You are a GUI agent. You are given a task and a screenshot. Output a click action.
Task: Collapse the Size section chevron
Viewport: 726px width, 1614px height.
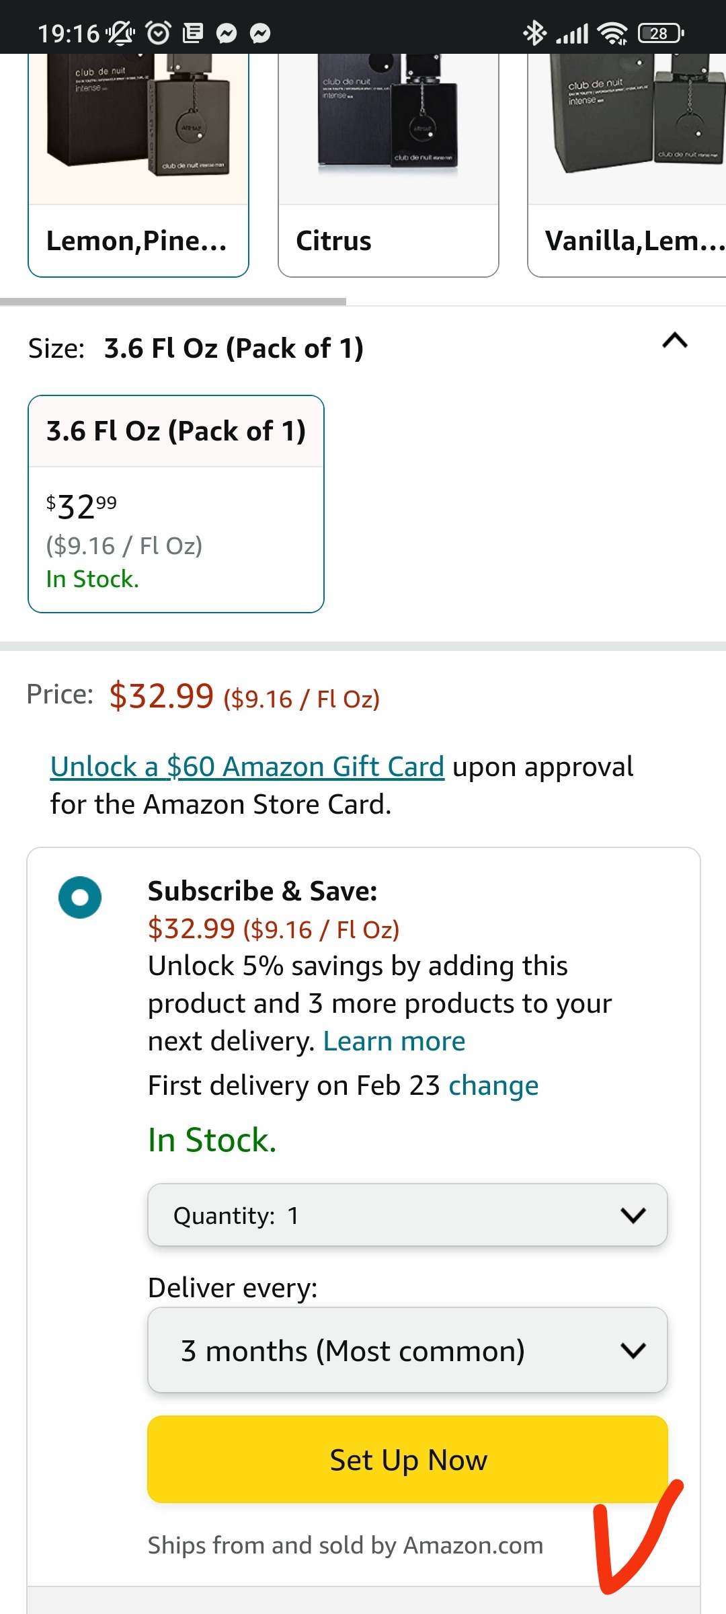coord(675,341)
